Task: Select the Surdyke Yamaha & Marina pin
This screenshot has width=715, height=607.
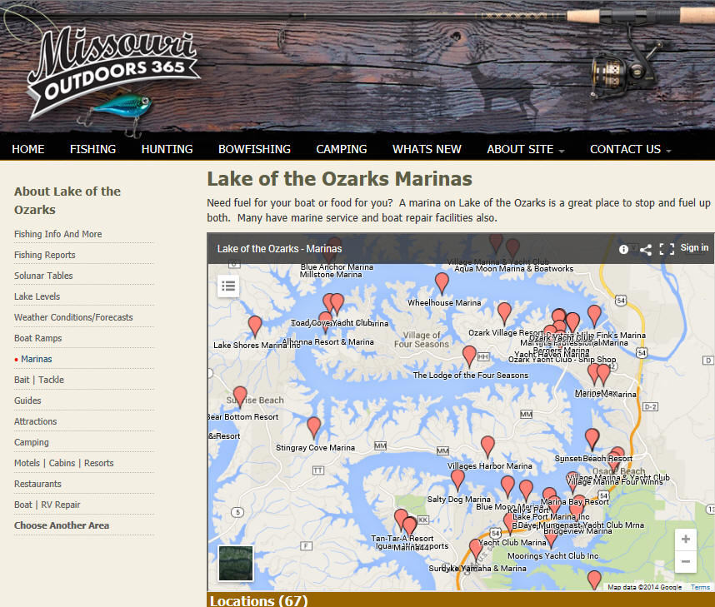Action: click(x=476, y=549)
